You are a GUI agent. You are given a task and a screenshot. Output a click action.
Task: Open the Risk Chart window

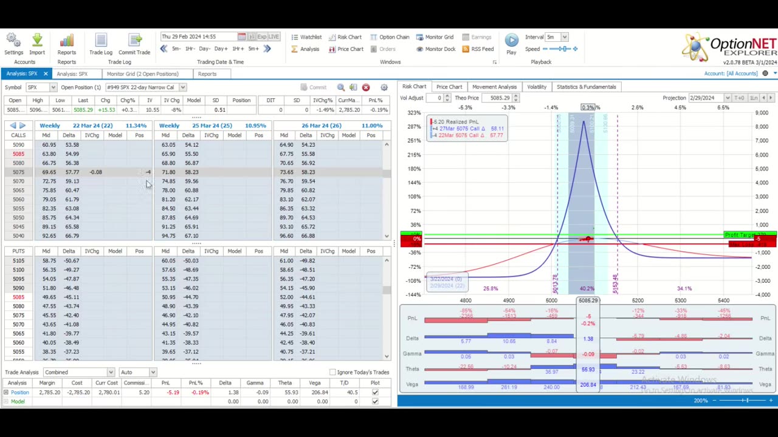coord(345,37)
